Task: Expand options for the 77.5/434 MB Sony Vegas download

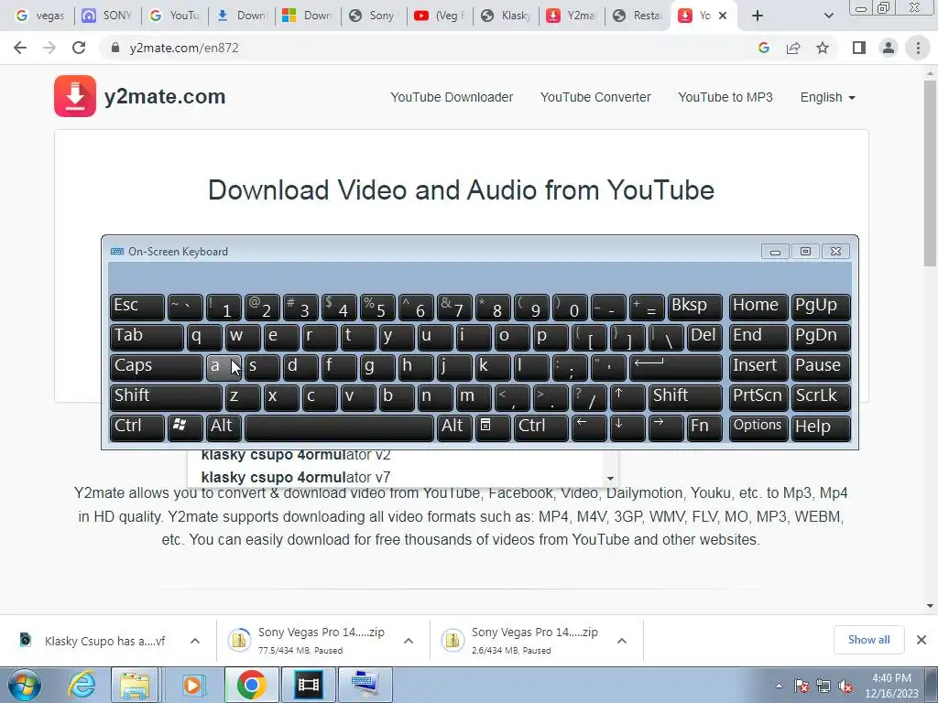Action: coord(409,641)
